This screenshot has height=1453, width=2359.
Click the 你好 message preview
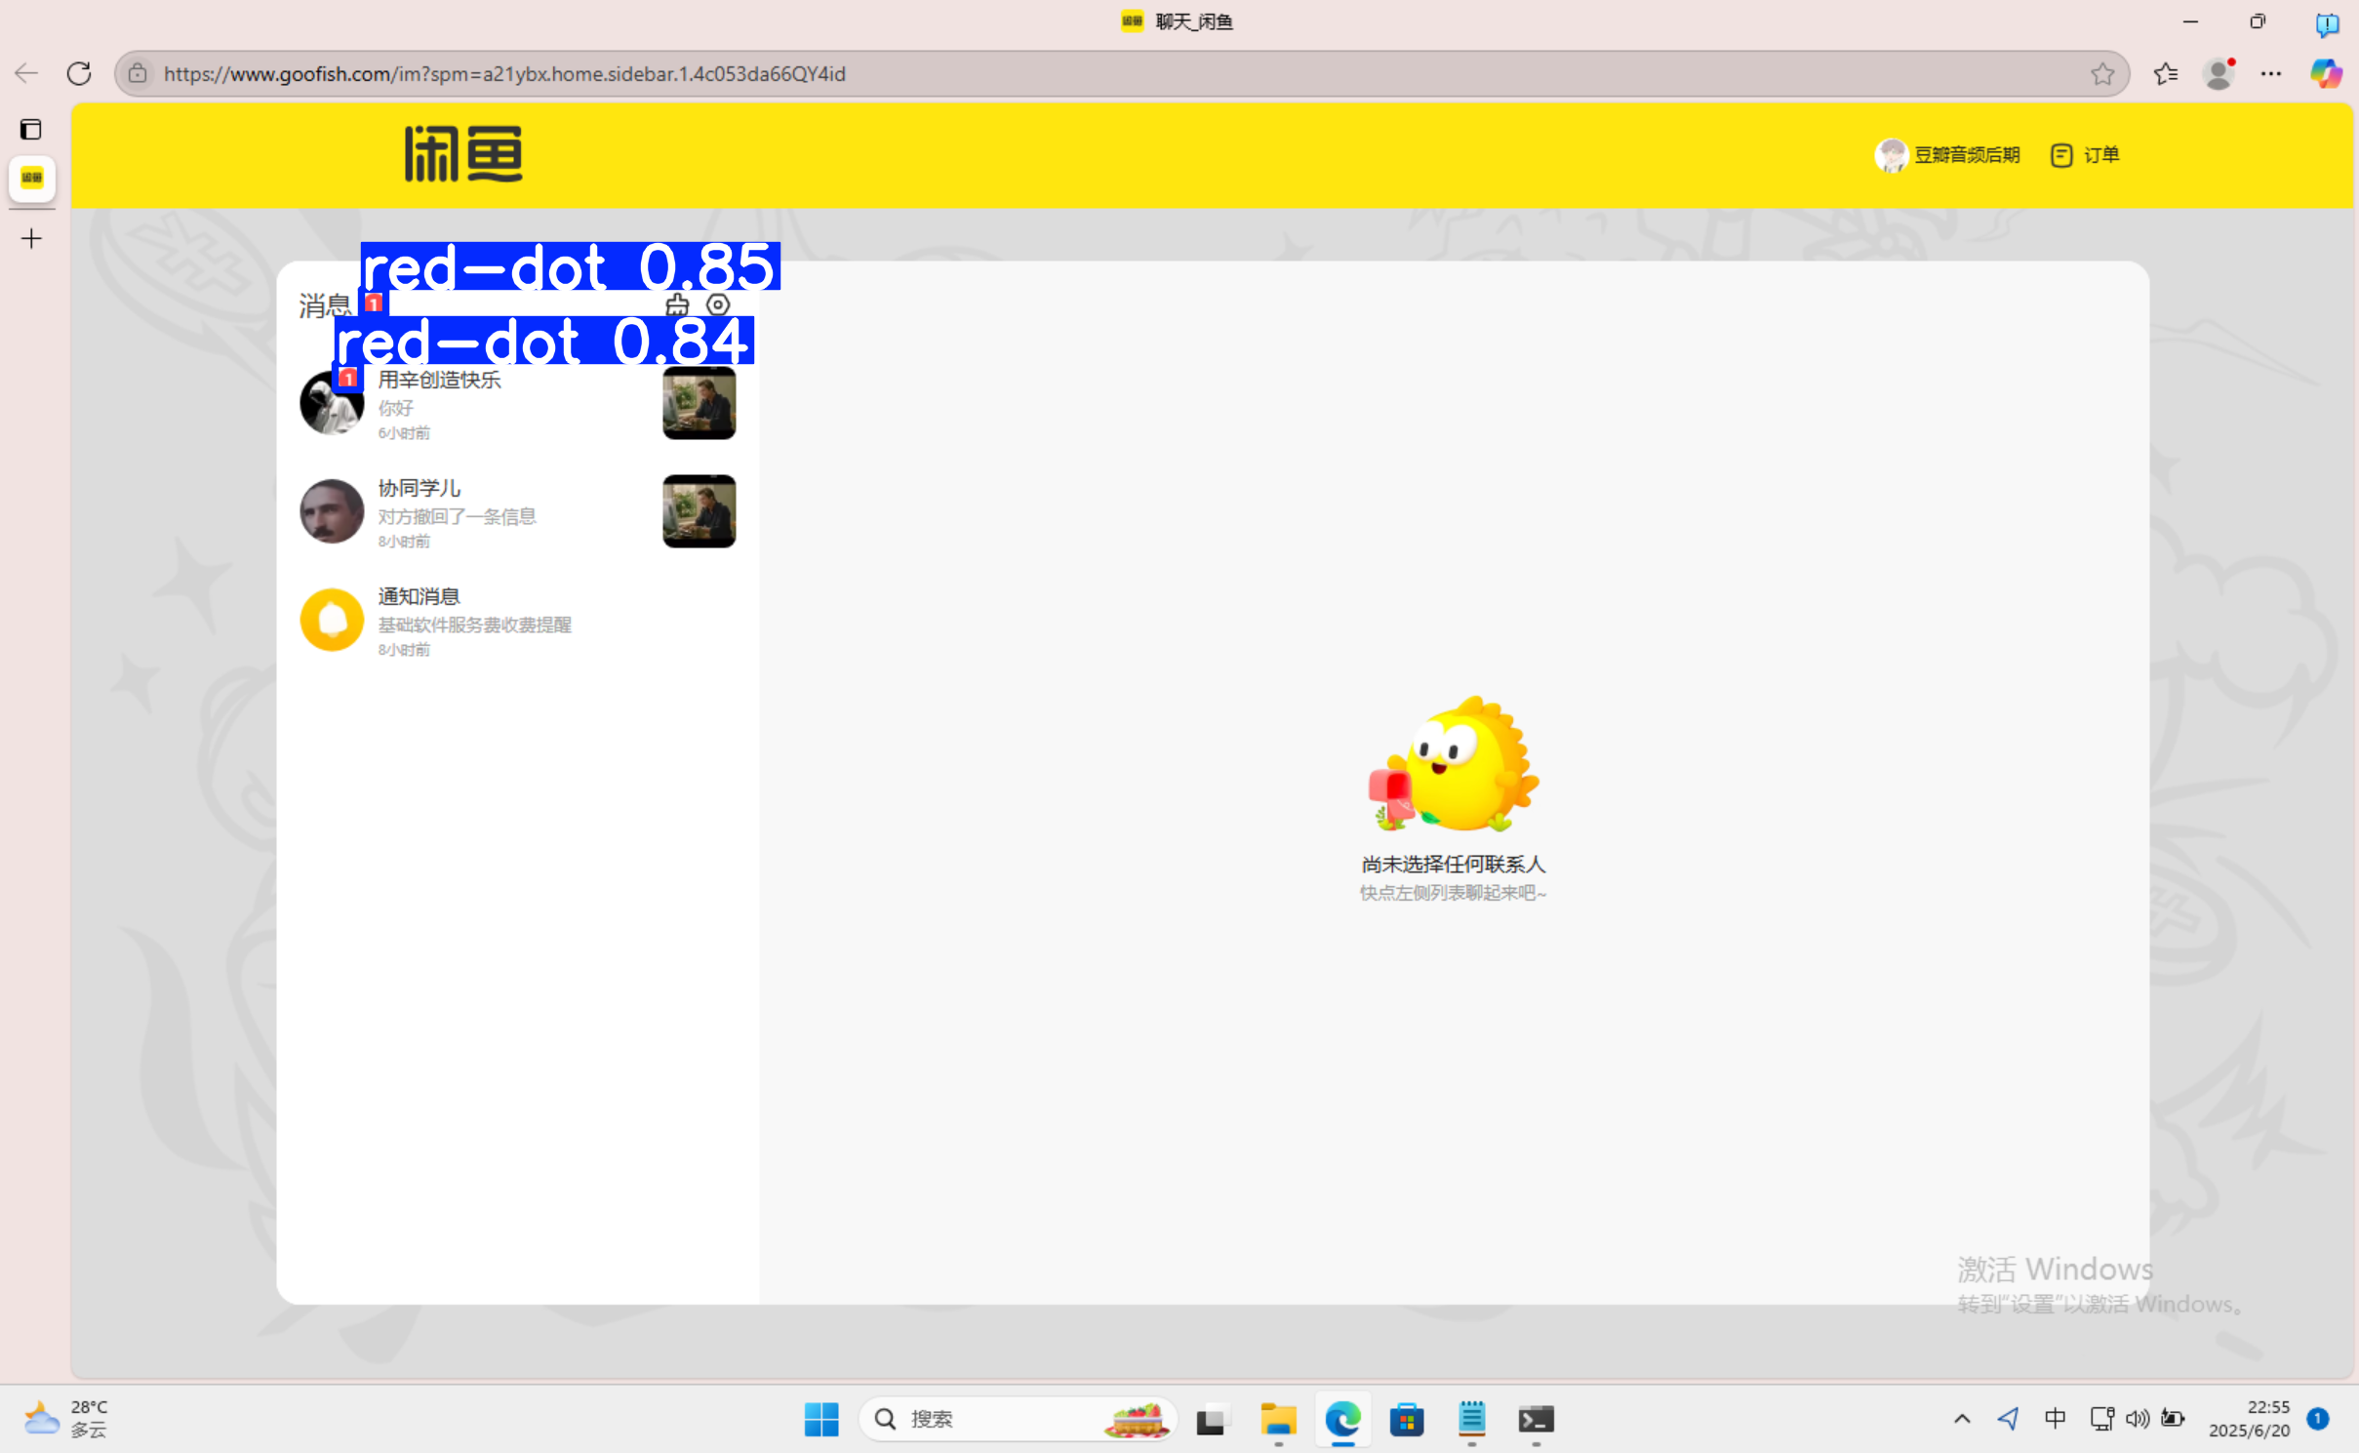396,408
